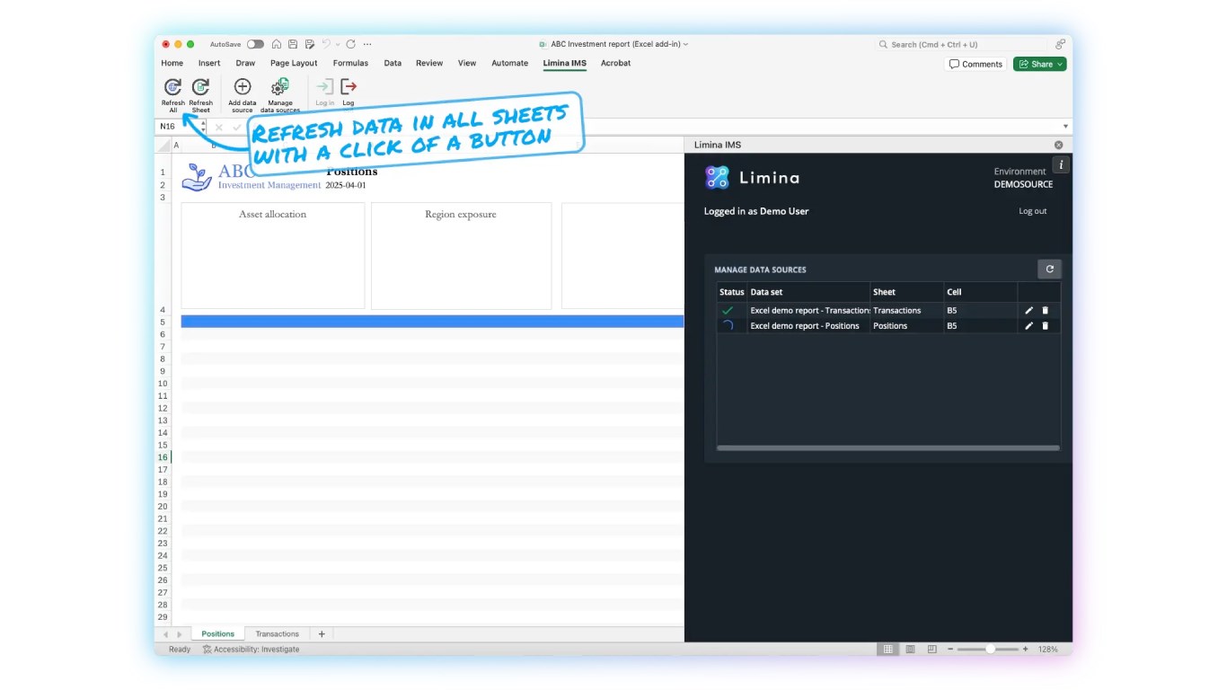The height and width of the screenshot is (690, 1227).
Task: Open the Automate ribbon tab
Action: point(510,63)
